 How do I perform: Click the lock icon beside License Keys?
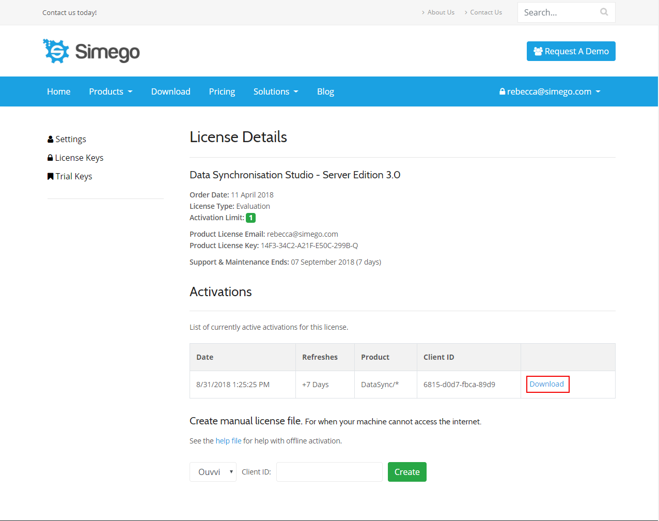click(50, 158)
